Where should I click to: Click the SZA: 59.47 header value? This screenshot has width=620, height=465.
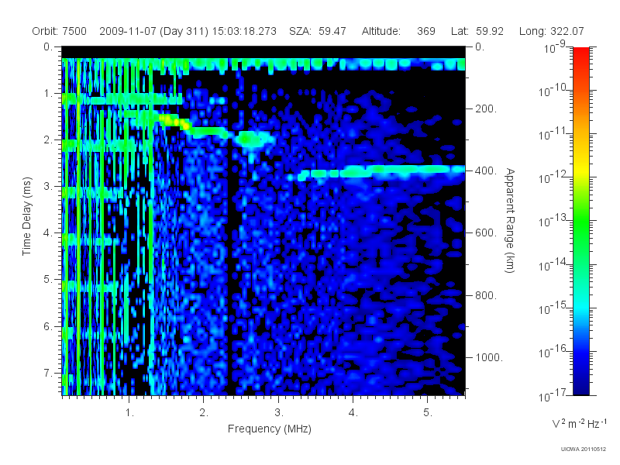pos(318,31)
